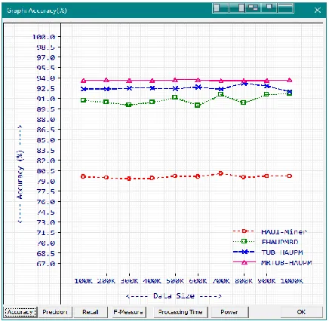The height and width of the screenshot is (321, 329).
Task: Click the snap-window-left layout icon
Action: tap(220, 8)
